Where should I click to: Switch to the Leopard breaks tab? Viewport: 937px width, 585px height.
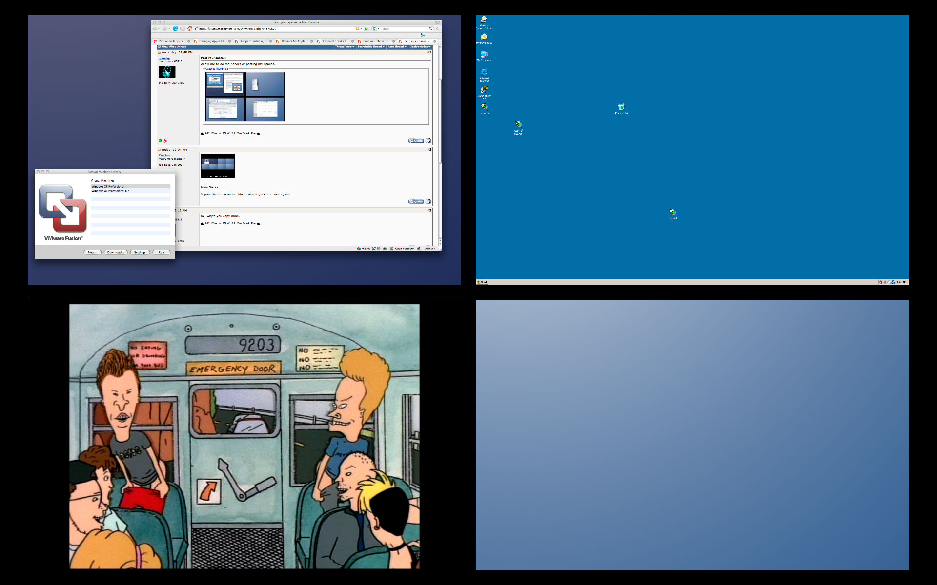coord(336,41)
